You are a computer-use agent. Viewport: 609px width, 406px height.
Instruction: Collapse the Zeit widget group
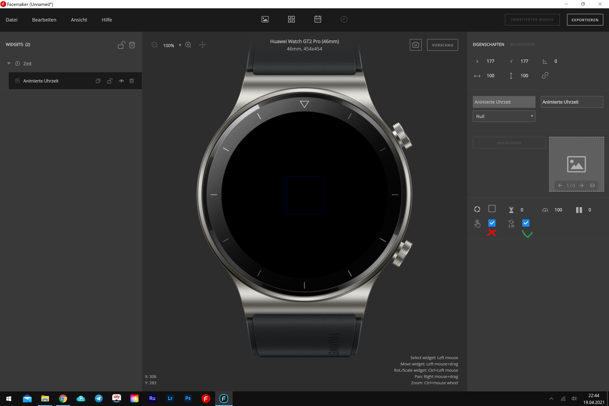(9, 63)
